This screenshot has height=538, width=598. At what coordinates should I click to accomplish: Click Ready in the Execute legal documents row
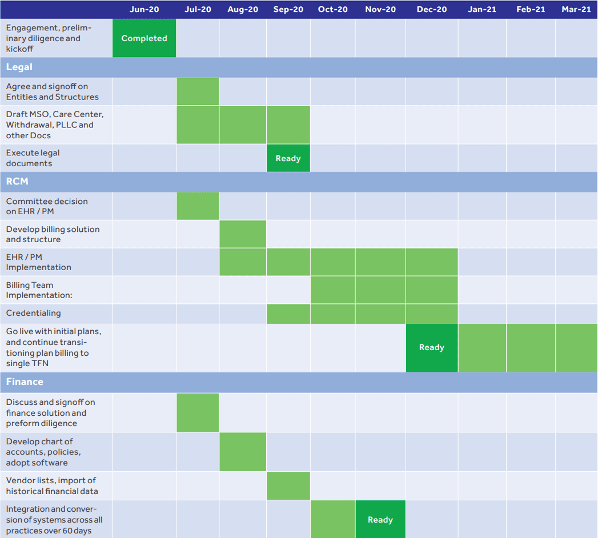click(x=288, y=158)
